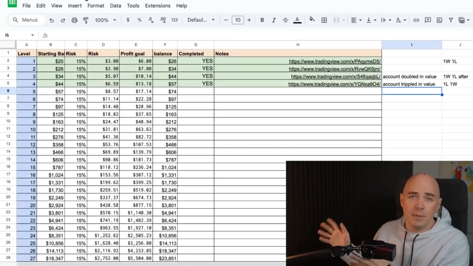Click the plus button to increase font size
The width and height of the screenshot is (473, 266).
tap(249, 20)
